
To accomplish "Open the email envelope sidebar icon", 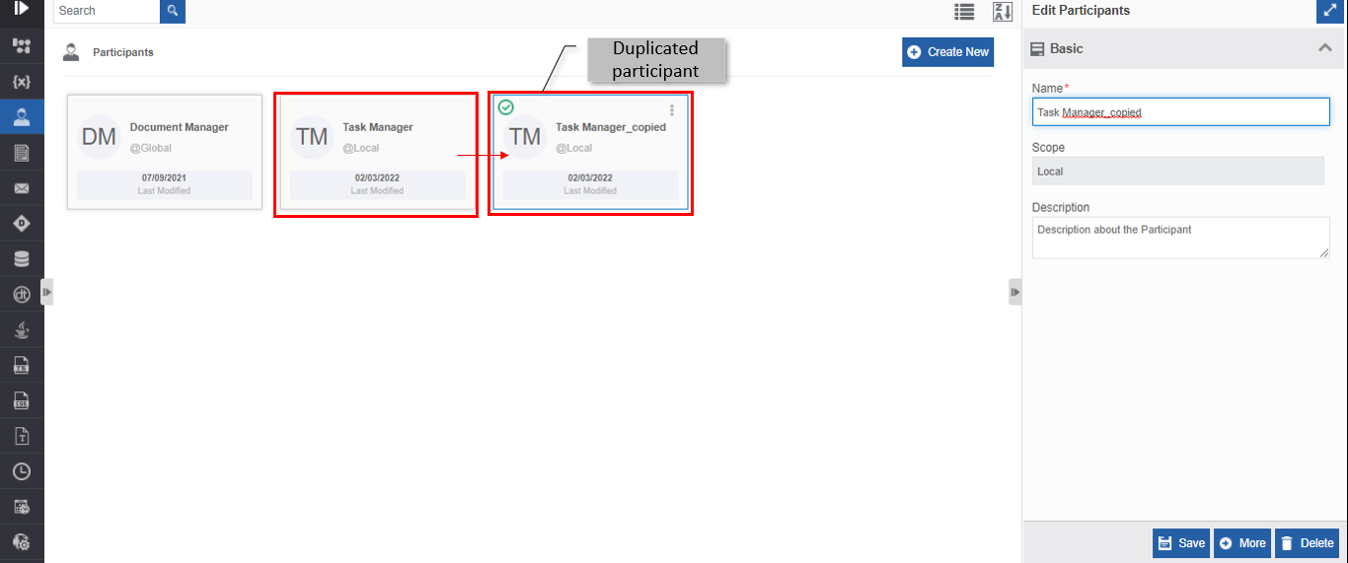I will [22, 188].
